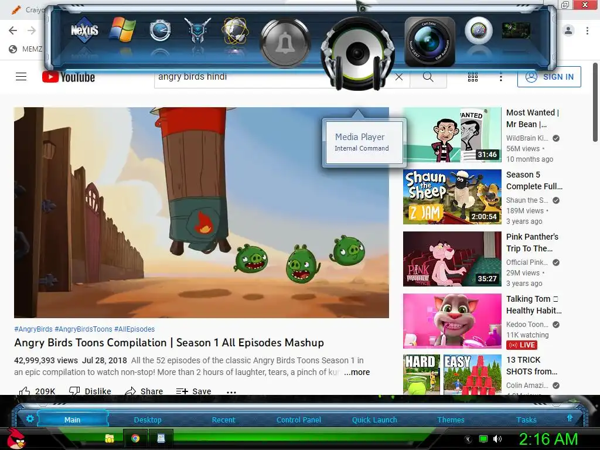Open Shaun the Sheep Season 5 thumbnail
Image resolution: width=600 pixels, height=450 pixels.
tap(452, 197)
